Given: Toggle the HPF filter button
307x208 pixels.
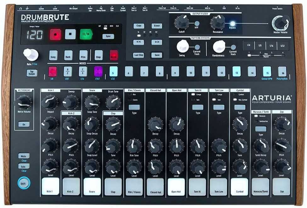Looking at the screenshot, I should [197, 24].
